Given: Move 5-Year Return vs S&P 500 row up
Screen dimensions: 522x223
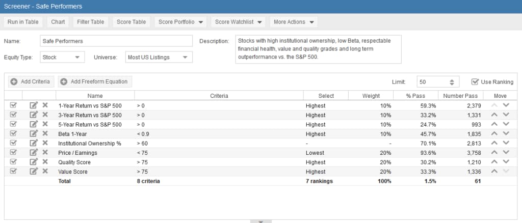Looking at the screenshot, I should pyautogui.click(x=494, y=124).
